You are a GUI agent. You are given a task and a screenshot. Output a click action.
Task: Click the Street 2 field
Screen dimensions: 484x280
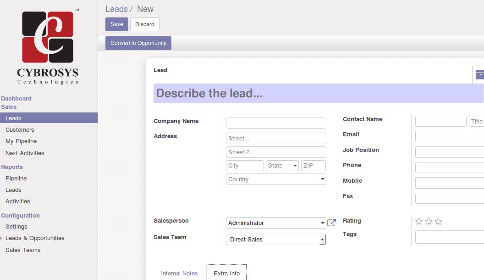click(x=276, y=152)
